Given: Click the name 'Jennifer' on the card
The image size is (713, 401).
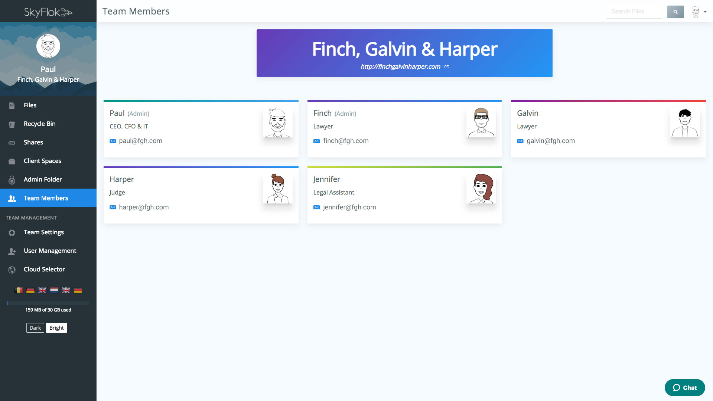Looking at the screenshot, I should point(326,179).
